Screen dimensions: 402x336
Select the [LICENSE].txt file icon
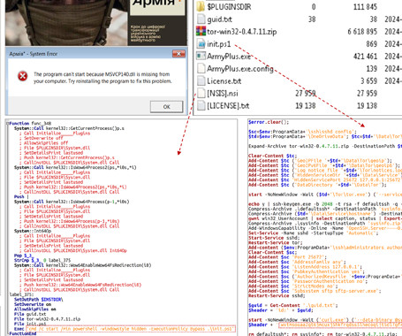[x=201, y=105]
